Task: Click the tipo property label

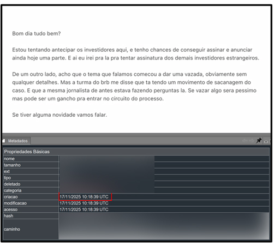Action: pyautogui.click(x=7, y=178)
